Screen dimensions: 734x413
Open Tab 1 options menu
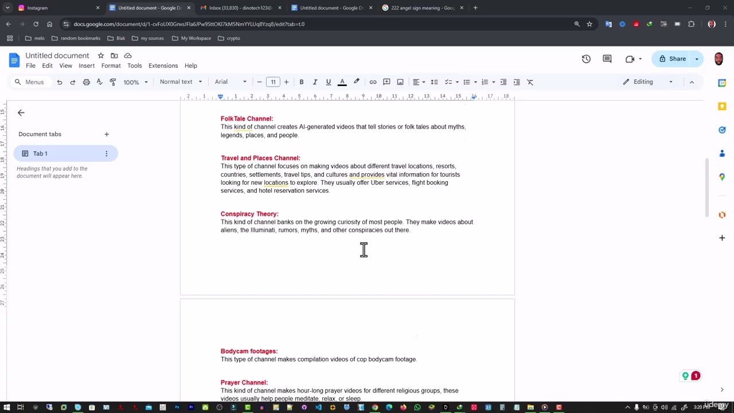pos(106,154)
